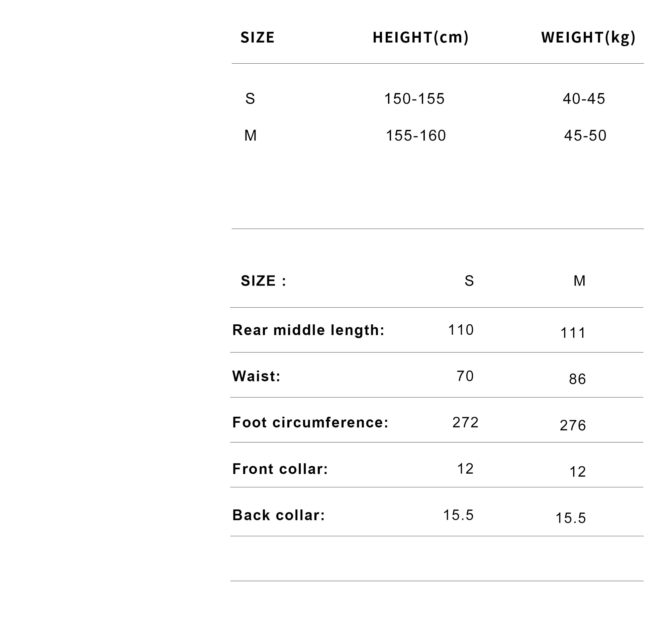Click the WEIGHT(kg) column header

(588, 37)
